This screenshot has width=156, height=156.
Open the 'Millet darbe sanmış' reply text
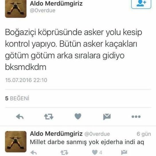point(87,142)
